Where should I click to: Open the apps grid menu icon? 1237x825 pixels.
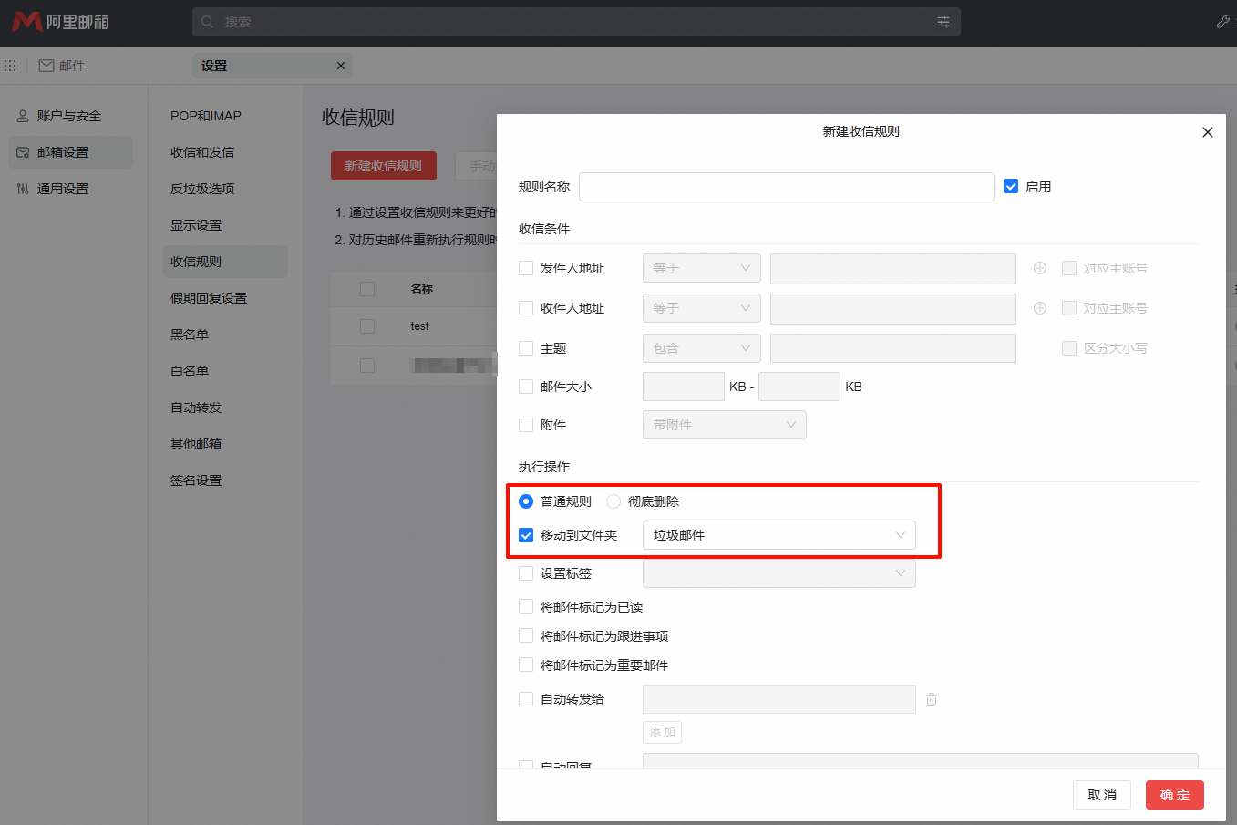[x=11, y=66]
